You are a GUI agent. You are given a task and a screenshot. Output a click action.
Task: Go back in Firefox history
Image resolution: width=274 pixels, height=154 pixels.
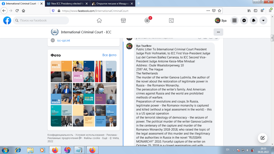pos(4,11)
